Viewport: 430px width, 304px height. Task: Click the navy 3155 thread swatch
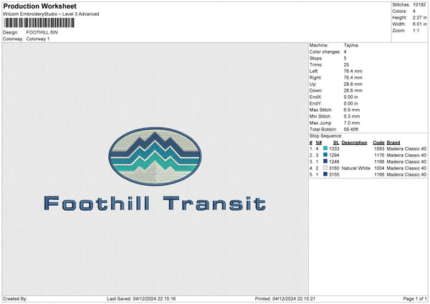coord(325,174)
